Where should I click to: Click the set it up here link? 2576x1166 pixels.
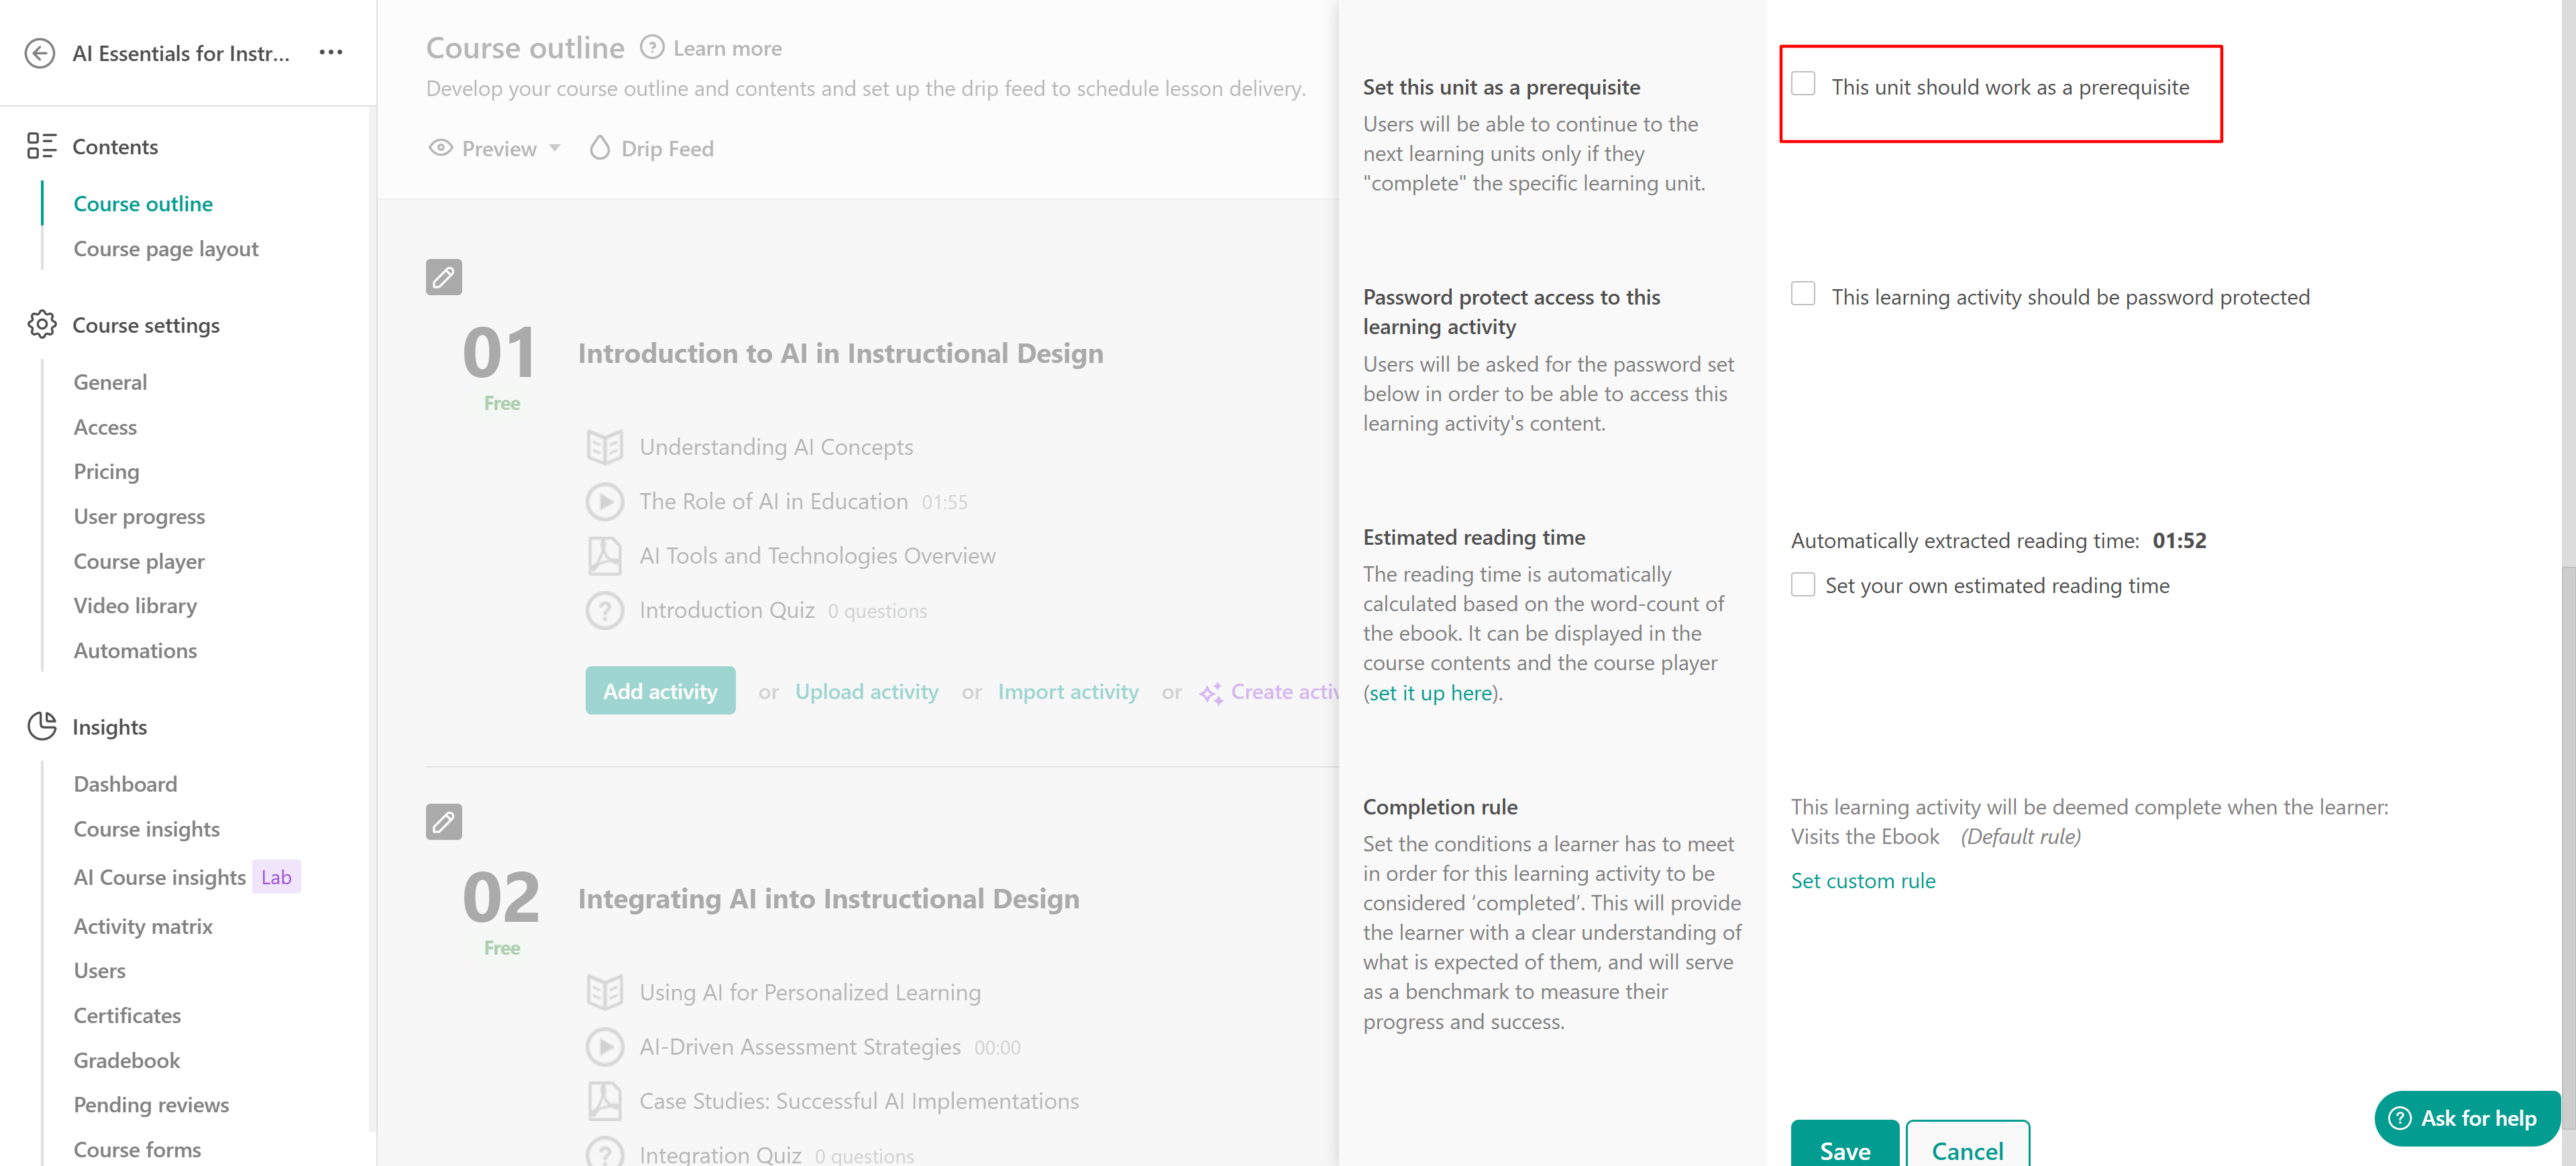(x=1430, y=693)
